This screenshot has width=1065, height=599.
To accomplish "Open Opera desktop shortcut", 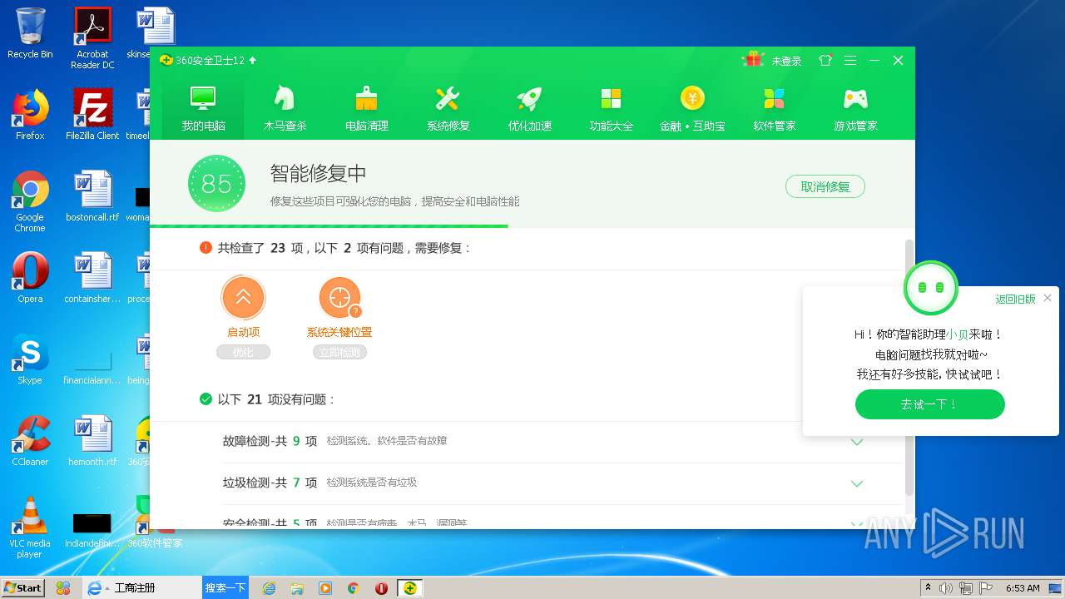I will [x=30, y=278].
